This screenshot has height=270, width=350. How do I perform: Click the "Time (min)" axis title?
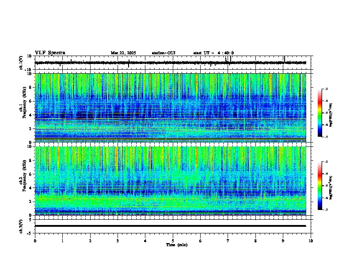pyautogui.click(x=177, y=245)
